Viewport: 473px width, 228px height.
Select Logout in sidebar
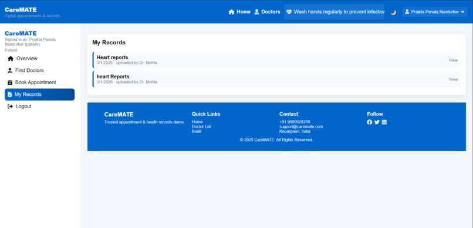[39, 106]
